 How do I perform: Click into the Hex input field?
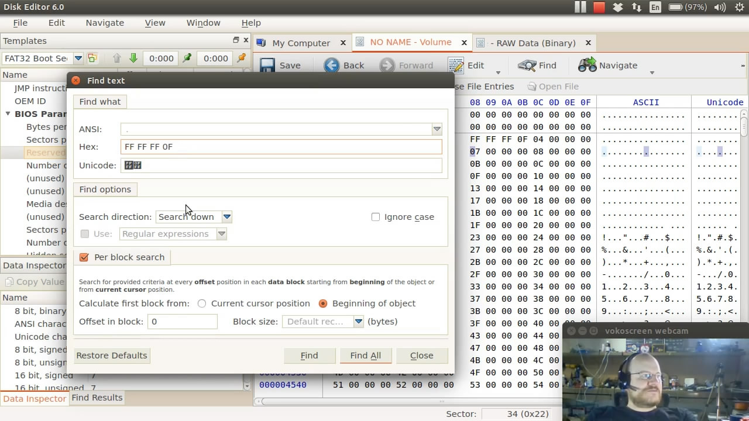click(281, 147)
